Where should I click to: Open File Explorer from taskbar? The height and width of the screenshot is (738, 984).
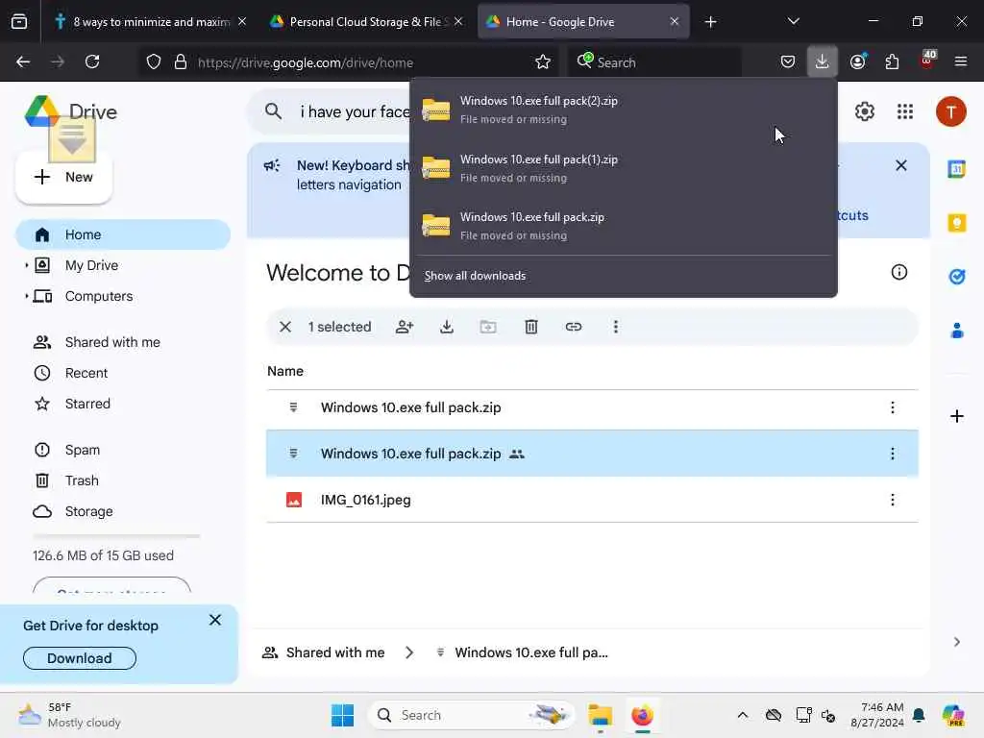600,715
